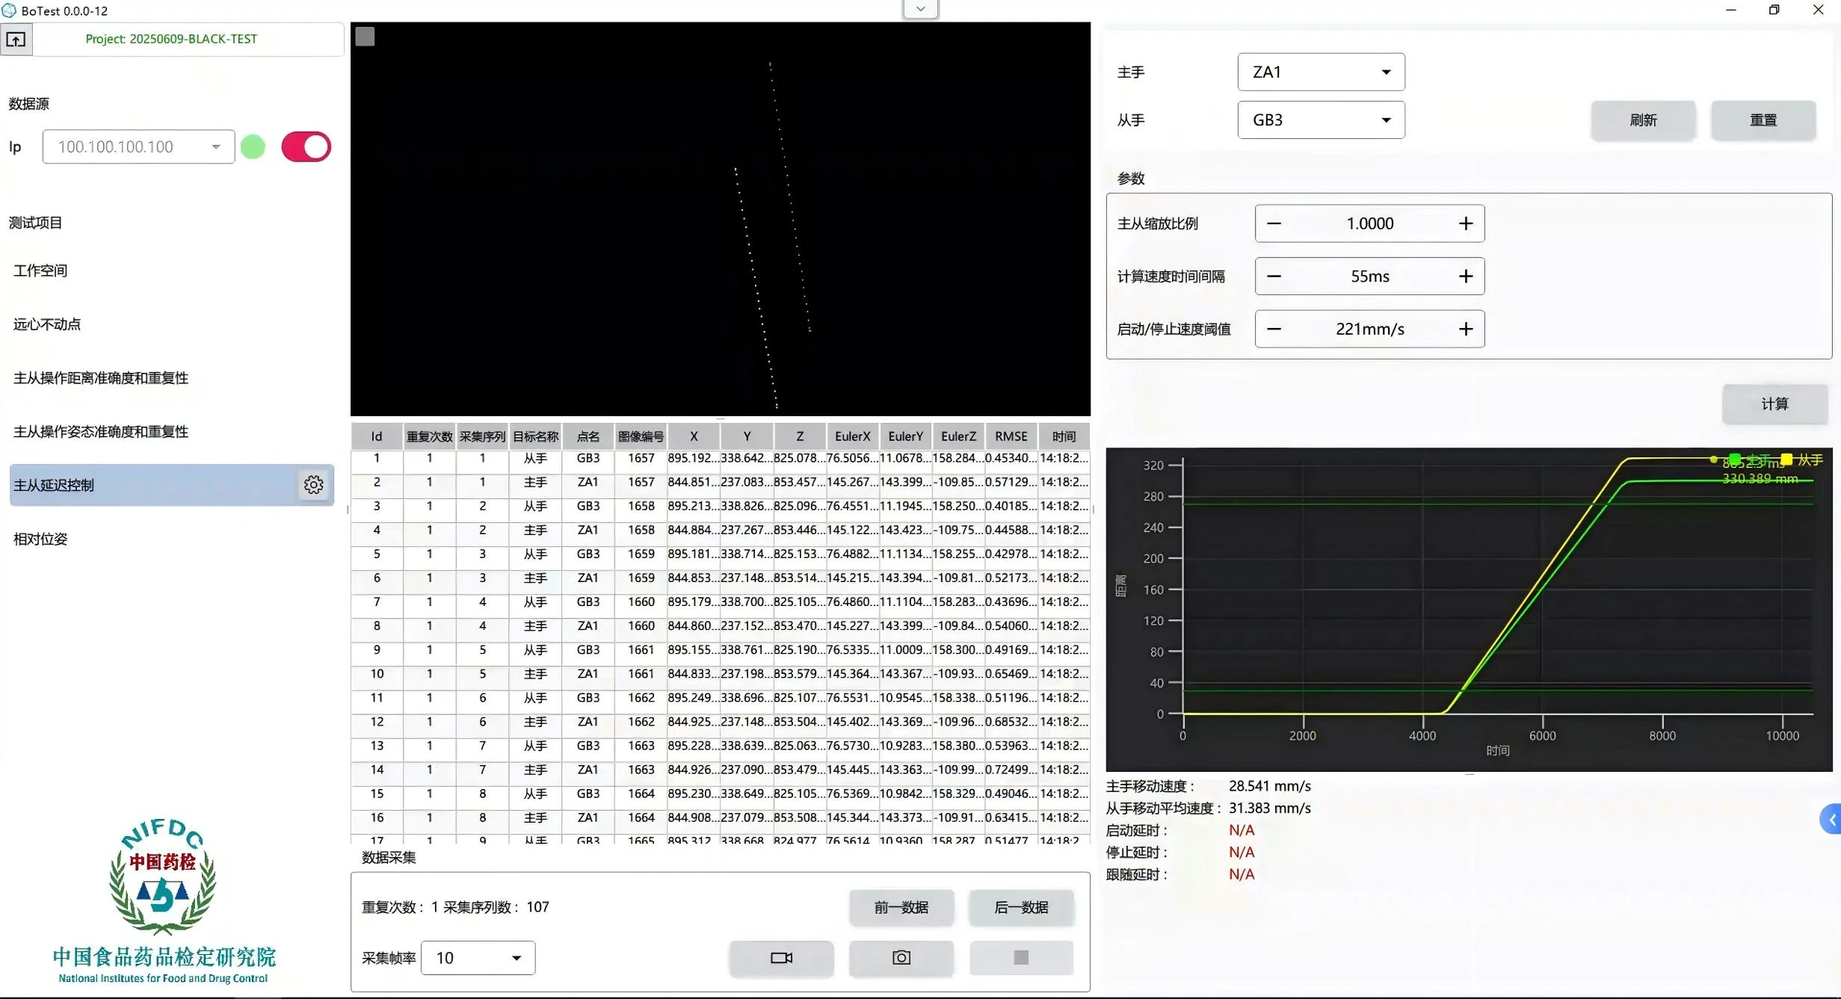The image size is (1841, 999).
Task: Select 相对位姿 test item
Action: point(40,539)
